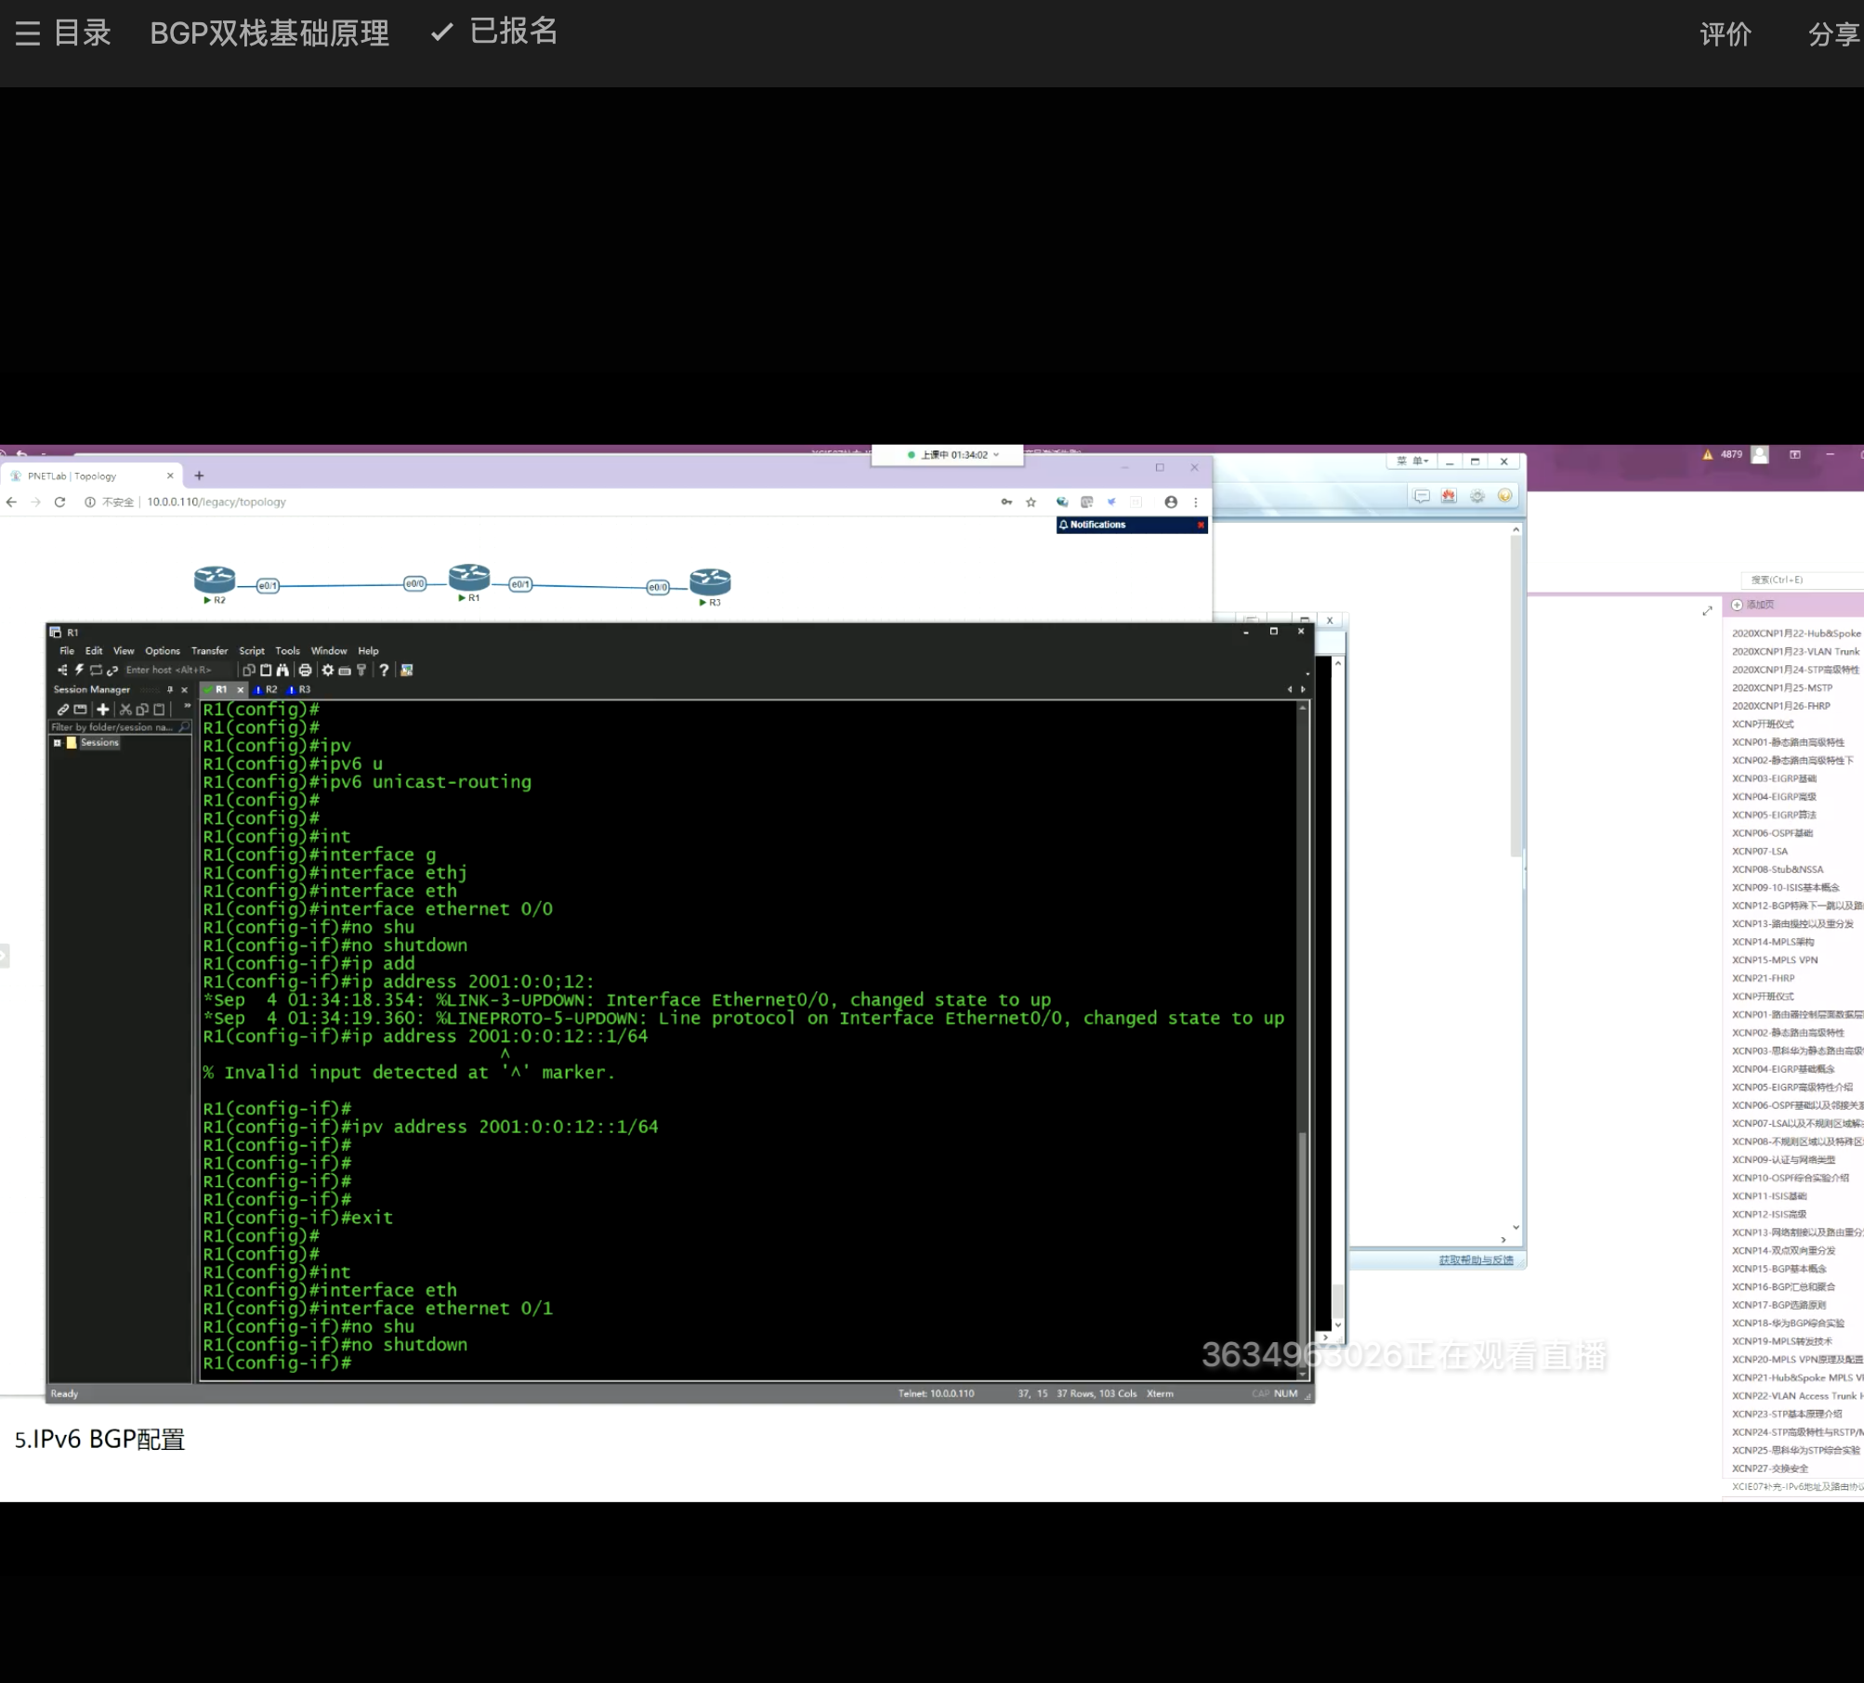Click Session Manager paste icon

point(159,709)
